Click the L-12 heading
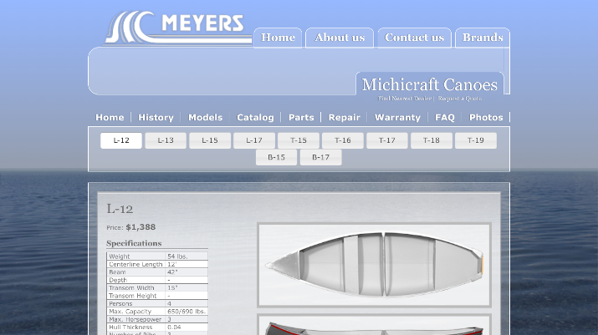598x335 pixels. click(120, 209)
